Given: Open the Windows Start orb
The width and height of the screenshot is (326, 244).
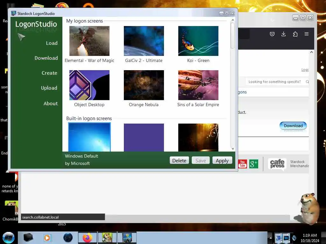Looking at the screenshot, I should click(x=8, y=238).
